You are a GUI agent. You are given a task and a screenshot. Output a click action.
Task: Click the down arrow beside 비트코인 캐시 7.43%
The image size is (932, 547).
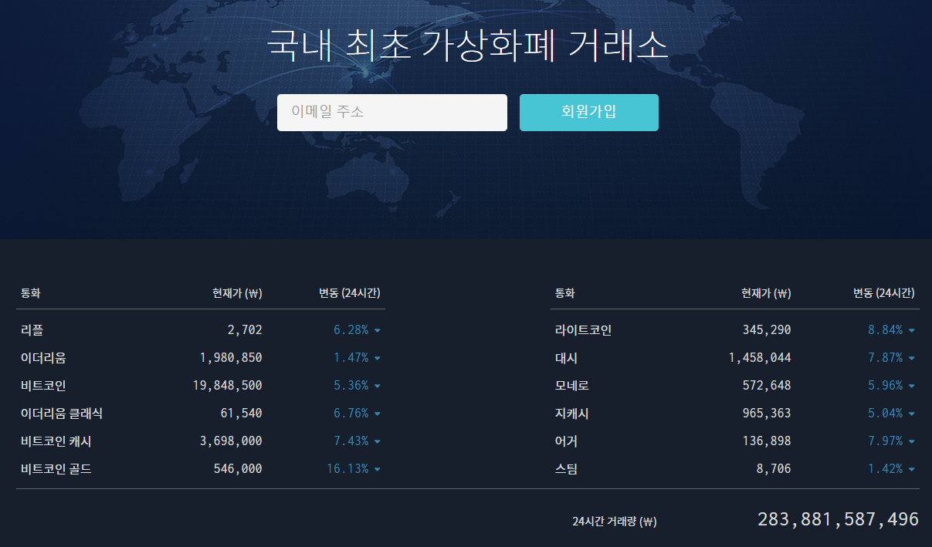(377, 442)
